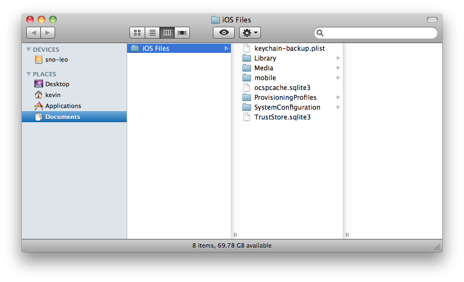Click the first column resize handle
464x282 pixels.
point(235,235)
